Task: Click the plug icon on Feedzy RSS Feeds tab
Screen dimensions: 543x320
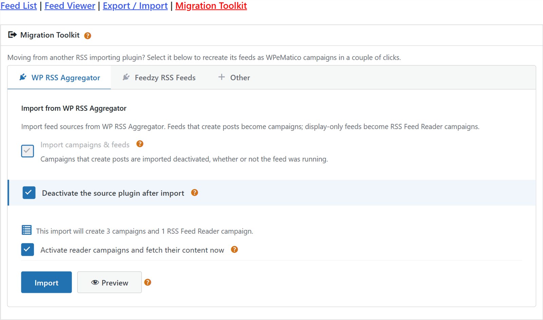Action: click(126, 77)
